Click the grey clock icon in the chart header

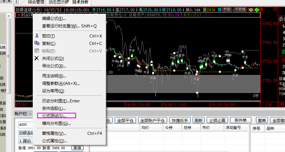click(251, 10)
